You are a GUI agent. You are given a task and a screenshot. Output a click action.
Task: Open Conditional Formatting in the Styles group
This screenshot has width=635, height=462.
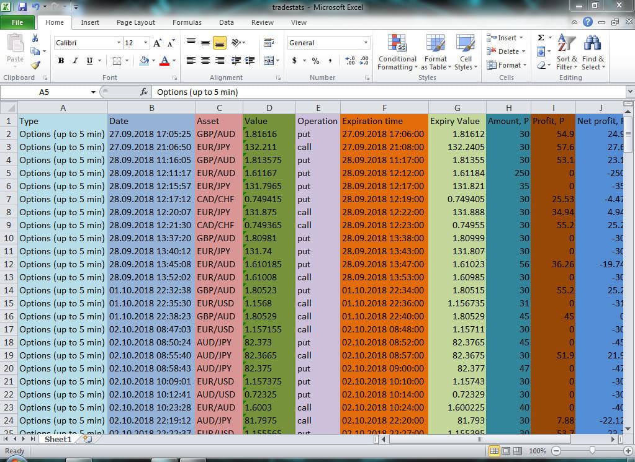397,53
